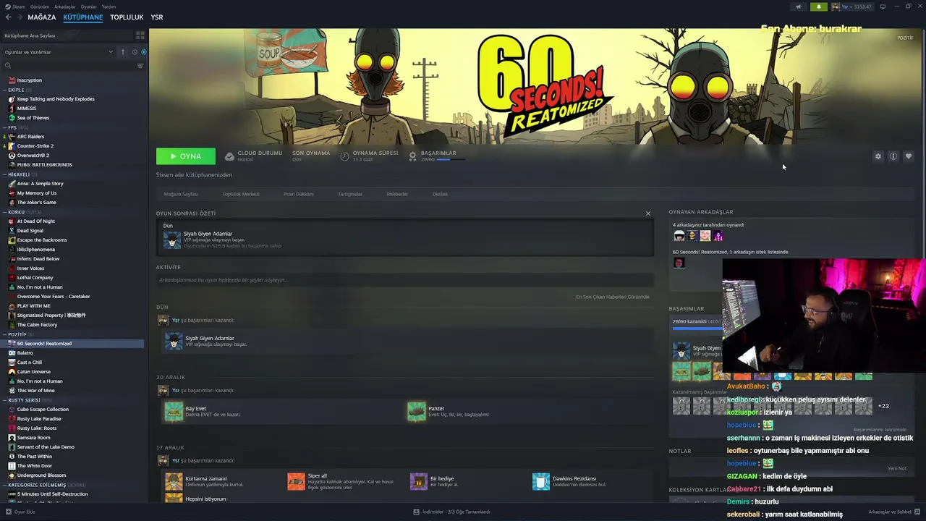Open the green notifications bell

click(x=819, y=7)
